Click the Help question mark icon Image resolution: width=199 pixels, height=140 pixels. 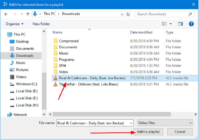191,24
